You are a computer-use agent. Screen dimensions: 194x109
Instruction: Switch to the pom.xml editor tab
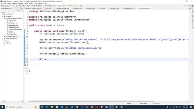(x=33, y=8)
